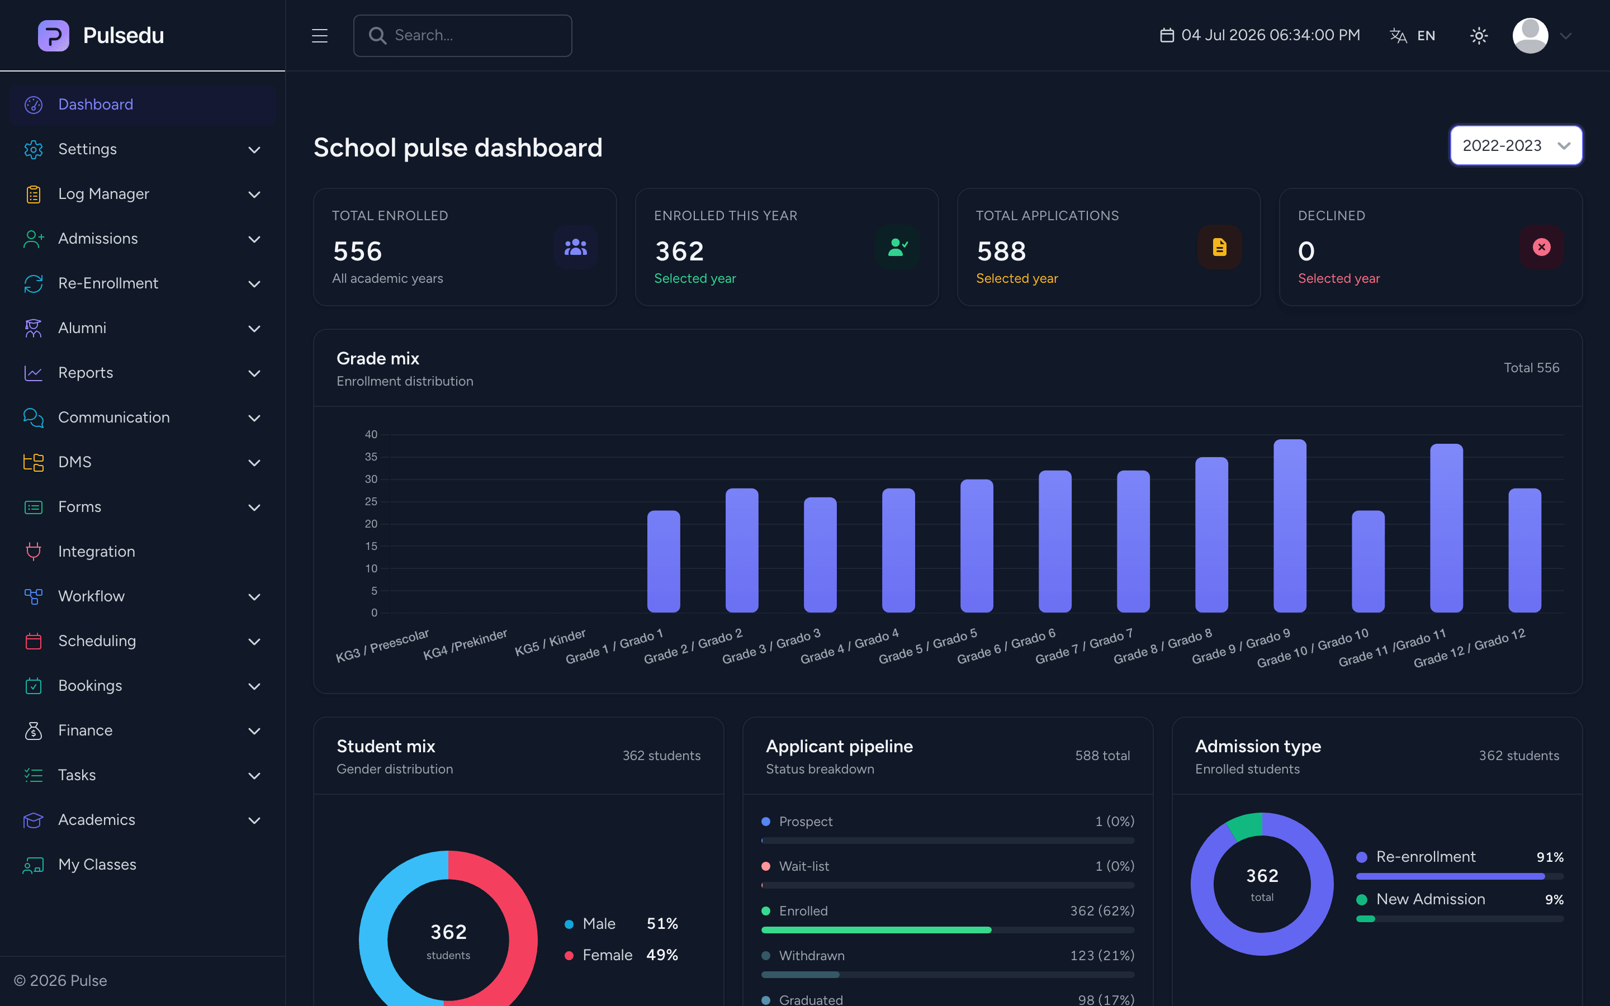Screen dimensions: 1610x1006
Task: Click the Integration plug icon
Action: (x=34, y=552)
